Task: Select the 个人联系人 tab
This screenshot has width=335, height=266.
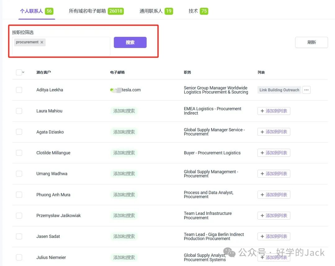Action: 36,11
